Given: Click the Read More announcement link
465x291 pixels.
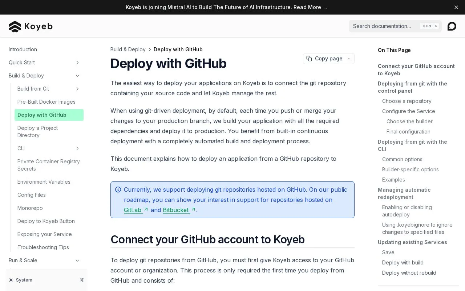Looking at the screenshot, I should pyautogui.click(x=311, y=7).
